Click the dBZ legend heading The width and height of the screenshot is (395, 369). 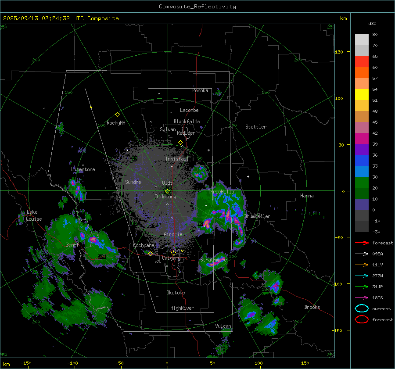pos(372,23)
